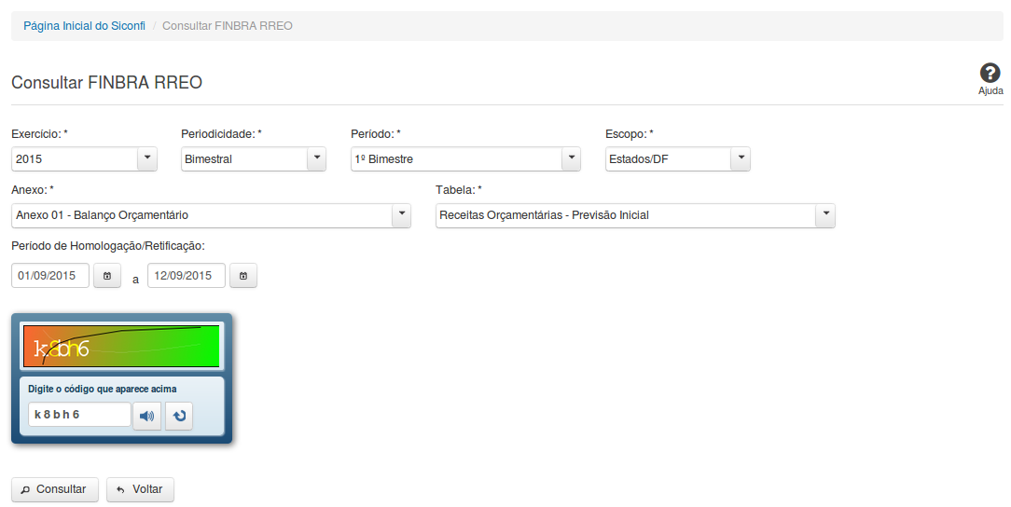
Task: Expand the Período dropdown showing 1º Bimestre
Action: [571, 159]
